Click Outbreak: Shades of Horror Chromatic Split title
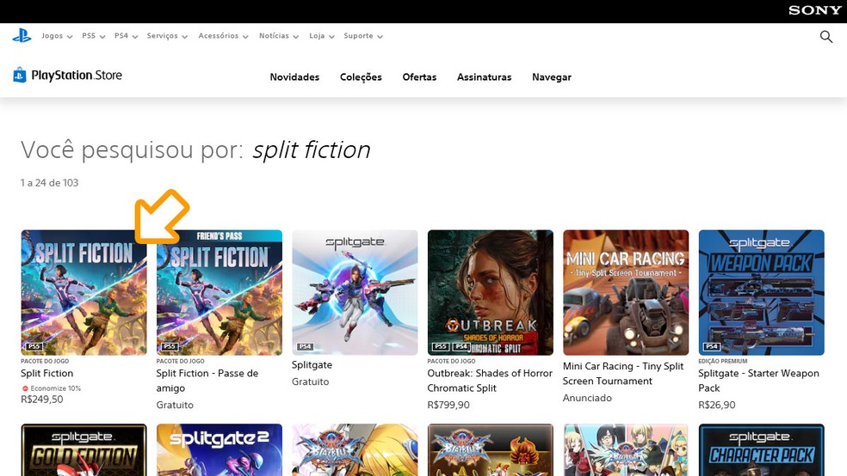This screenshot has width=847, height=476. coord(490,381)
